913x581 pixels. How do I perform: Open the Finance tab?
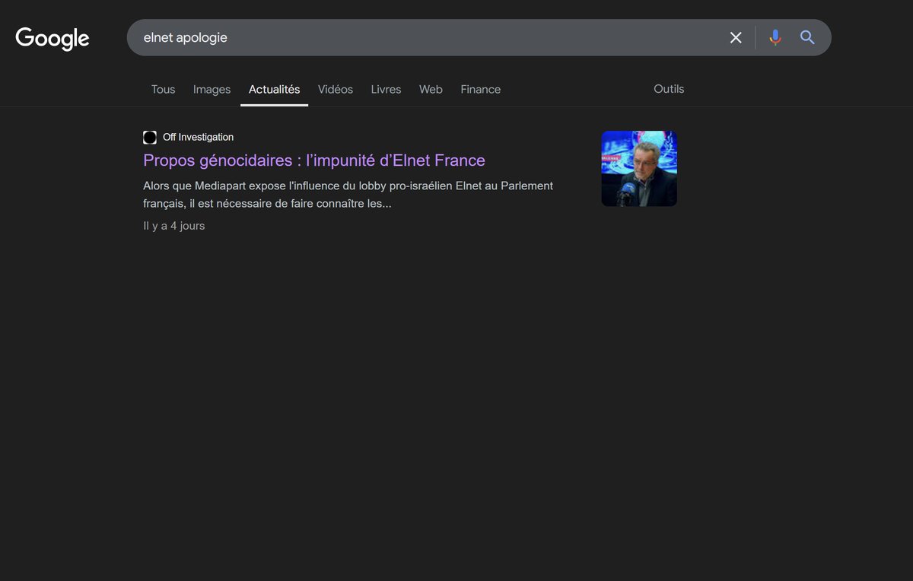480,89
